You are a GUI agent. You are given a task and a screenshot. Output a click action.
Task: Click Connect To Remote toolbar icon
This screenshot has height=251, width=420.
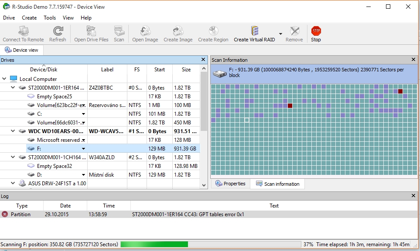[x=23, y=31]
